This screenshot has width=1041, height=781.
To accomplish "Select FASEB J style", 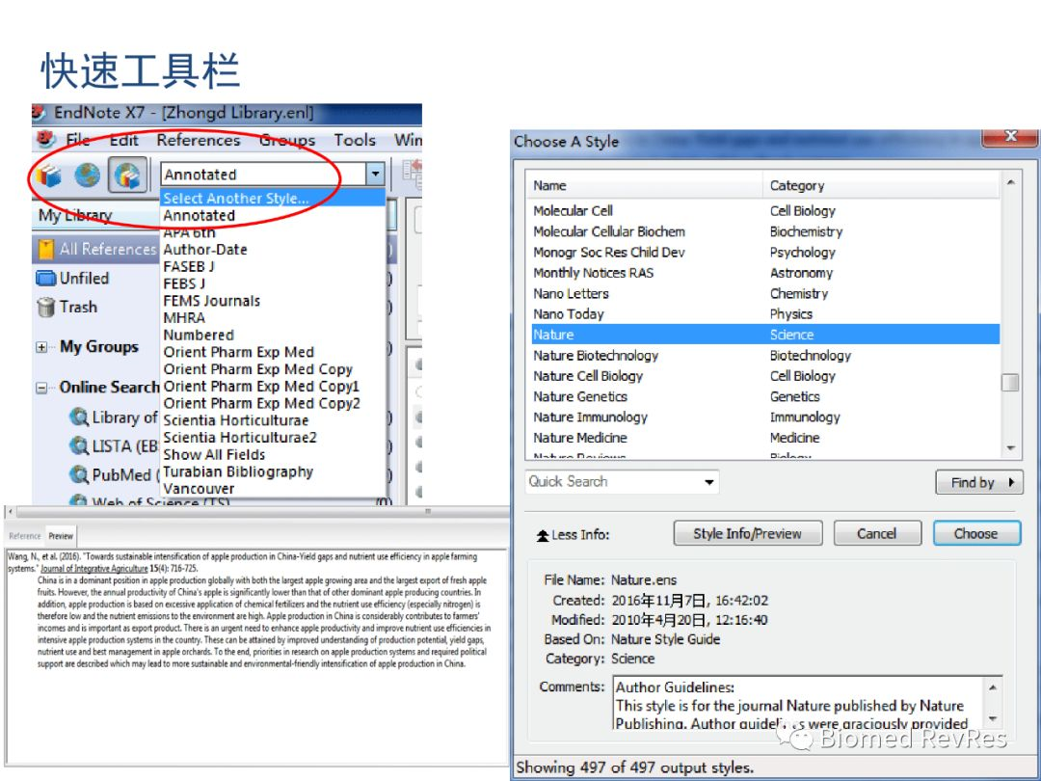I will click(273, 266).
